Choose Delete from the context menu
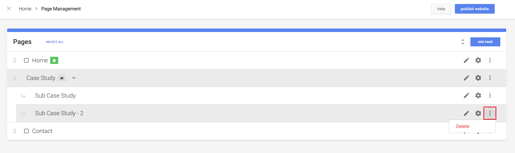 [x=463, y=126]
